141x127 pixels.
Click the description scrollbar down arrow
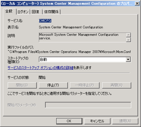coord(128,40)
